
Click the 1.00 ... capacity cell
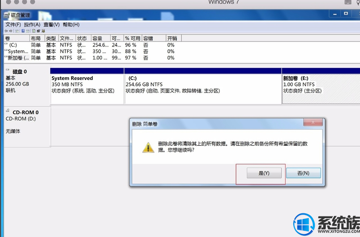[x=100, y=58]
